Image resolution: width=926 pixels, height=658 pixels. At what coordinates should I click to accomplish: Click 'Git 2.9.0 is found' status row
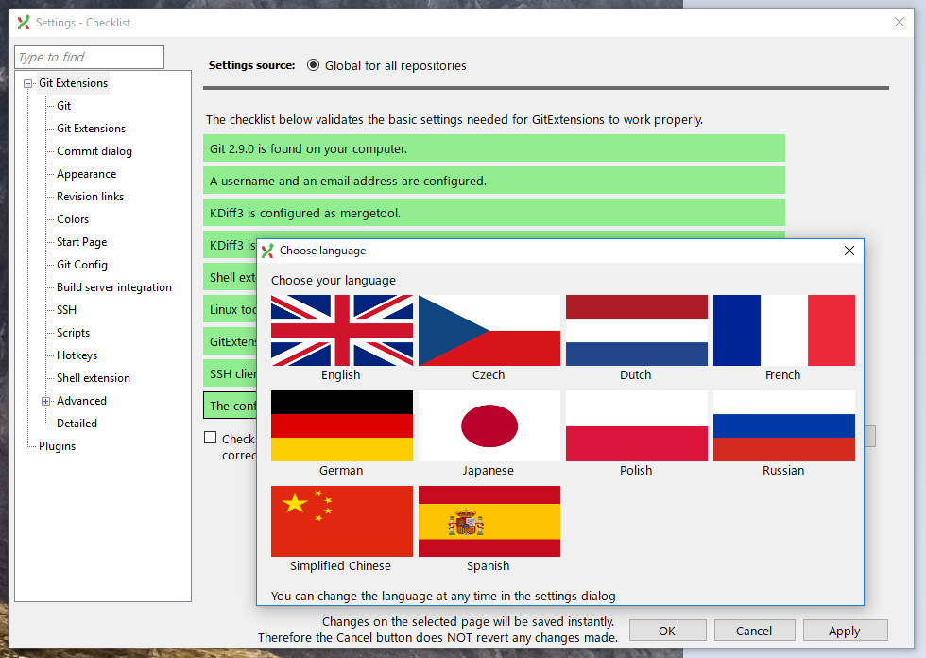tap(493, 148)
